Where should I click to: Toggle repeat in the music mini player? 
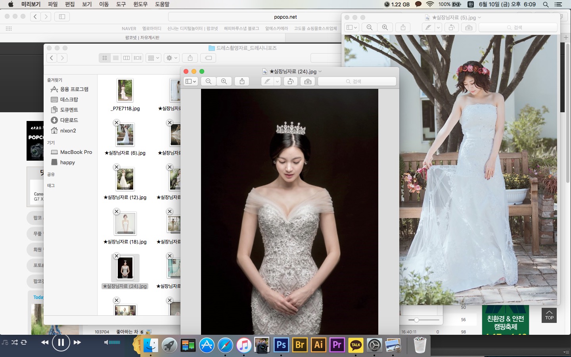click(24, 342)
